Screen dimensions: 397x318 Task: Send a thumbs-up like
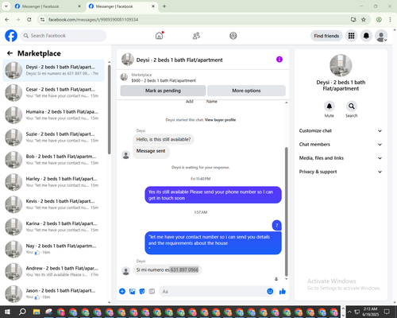click(x=283, y=292)
